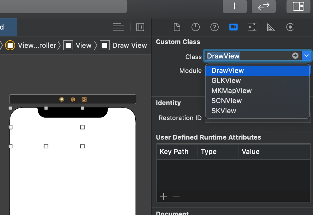Click the Draw View icon in jump bar
The width and height of the screenshot is (313, 215).
105,45
